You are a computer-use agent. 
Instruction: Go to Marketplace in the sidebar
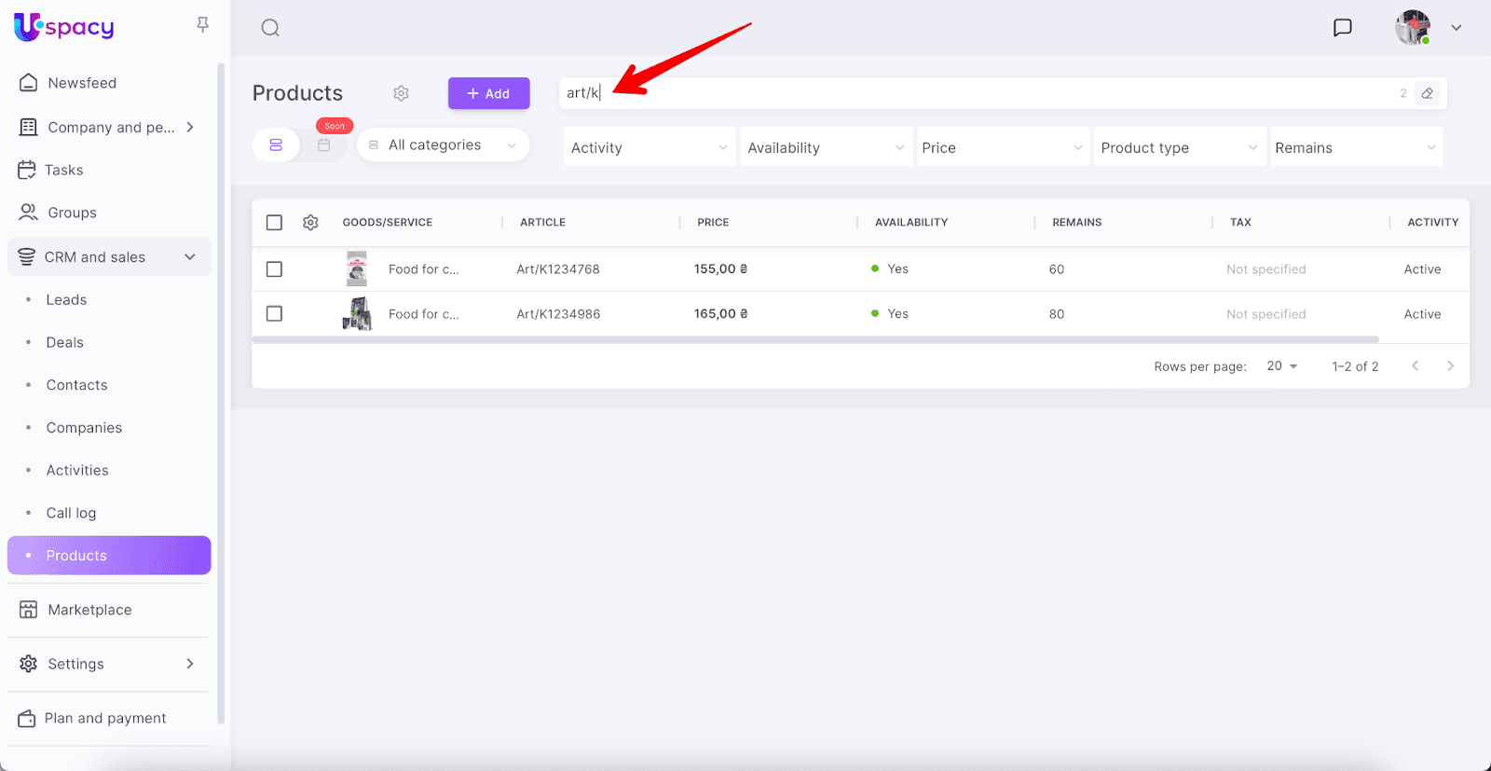pyautogui.click(x=89, y=610)
